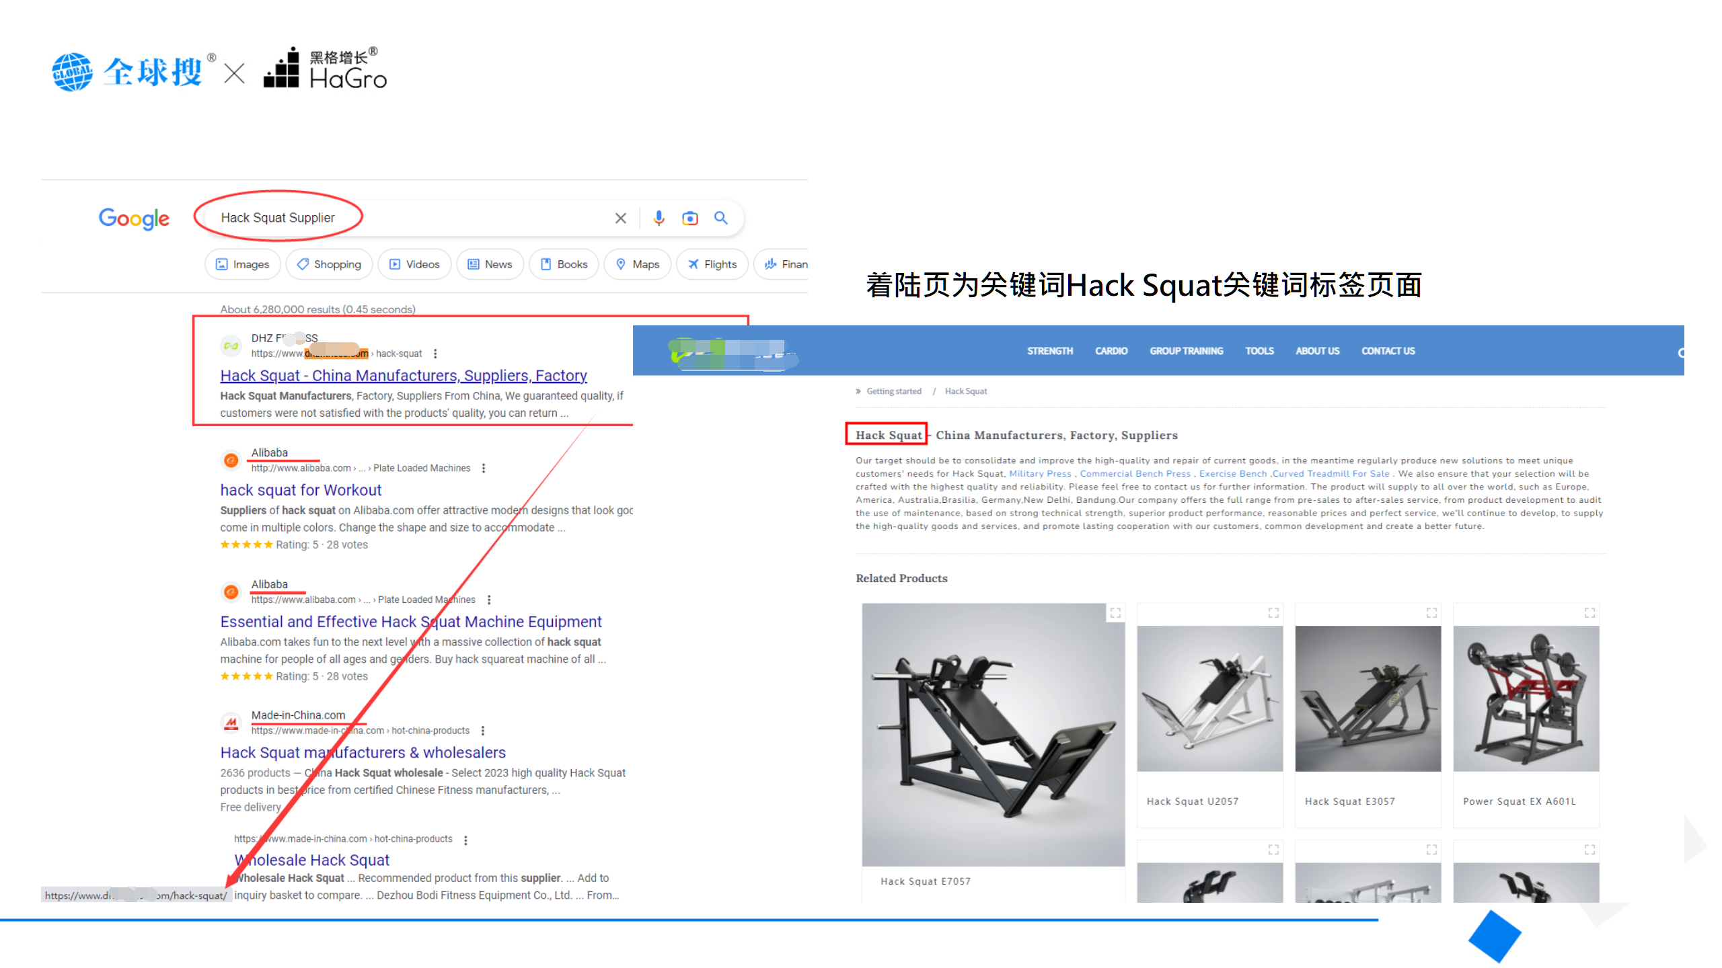1722x968 pixels.
Task: Open CARDIO menu in site header
Action: (1111, 351)
